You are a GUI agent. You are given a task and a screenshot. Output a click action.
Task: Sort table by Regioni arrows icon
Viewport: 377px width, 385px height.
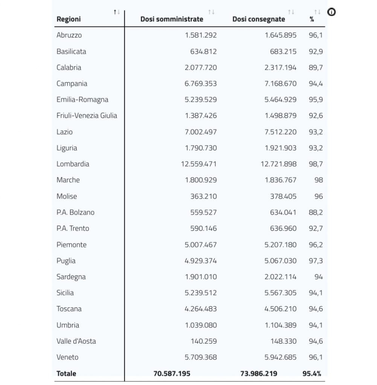[117, 12]
